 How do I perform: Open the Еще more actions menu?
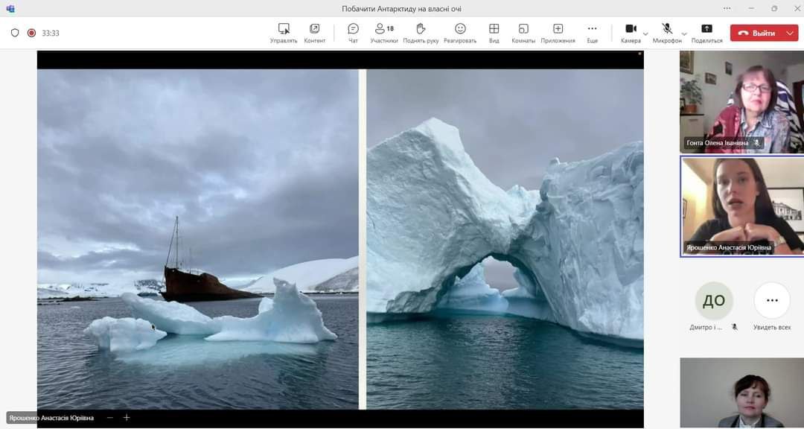pyautogui.click(x=592, y=33)
